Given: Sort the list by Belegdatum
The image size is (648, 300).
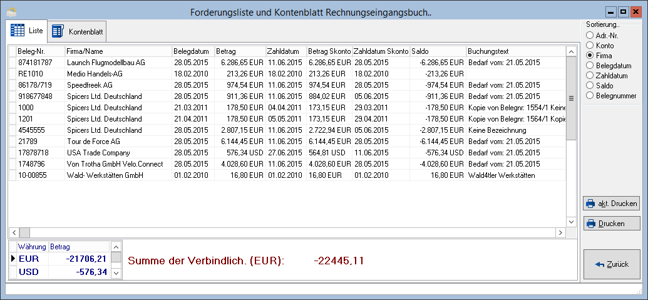Looking at the screenshot, I should 609,66.
